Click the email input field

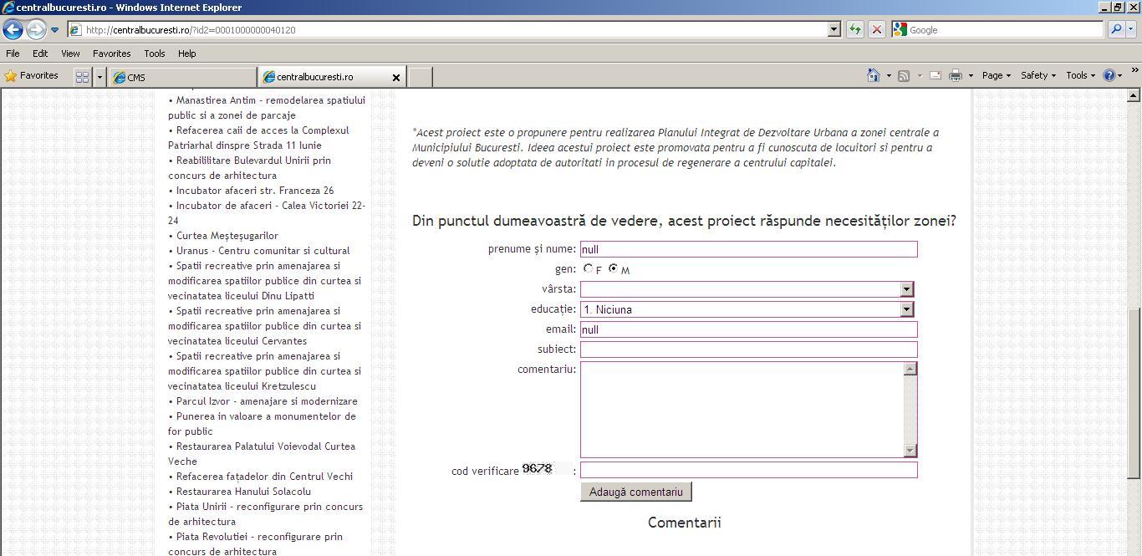click(748, 329)
